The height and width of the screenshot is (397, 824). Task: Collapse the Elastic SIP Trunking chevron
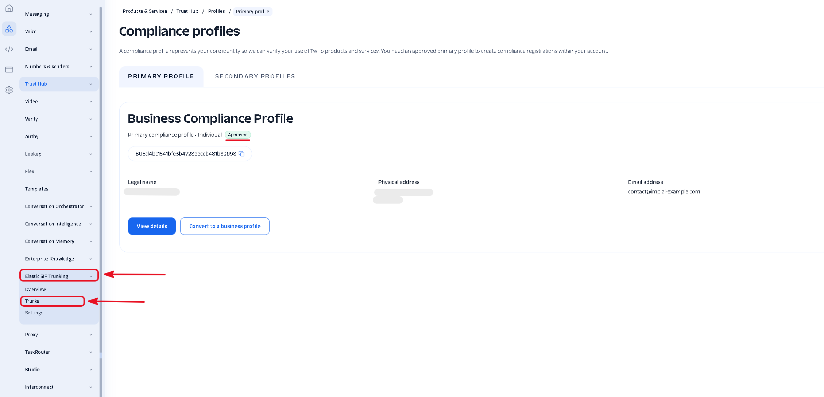pos(91,276)
